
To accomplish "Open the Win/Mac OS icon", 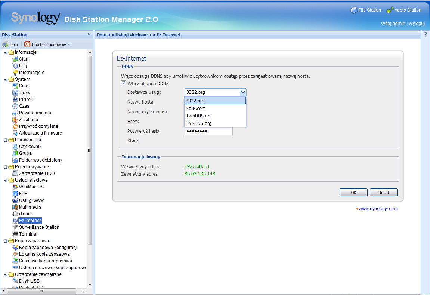I will [15, 187].
